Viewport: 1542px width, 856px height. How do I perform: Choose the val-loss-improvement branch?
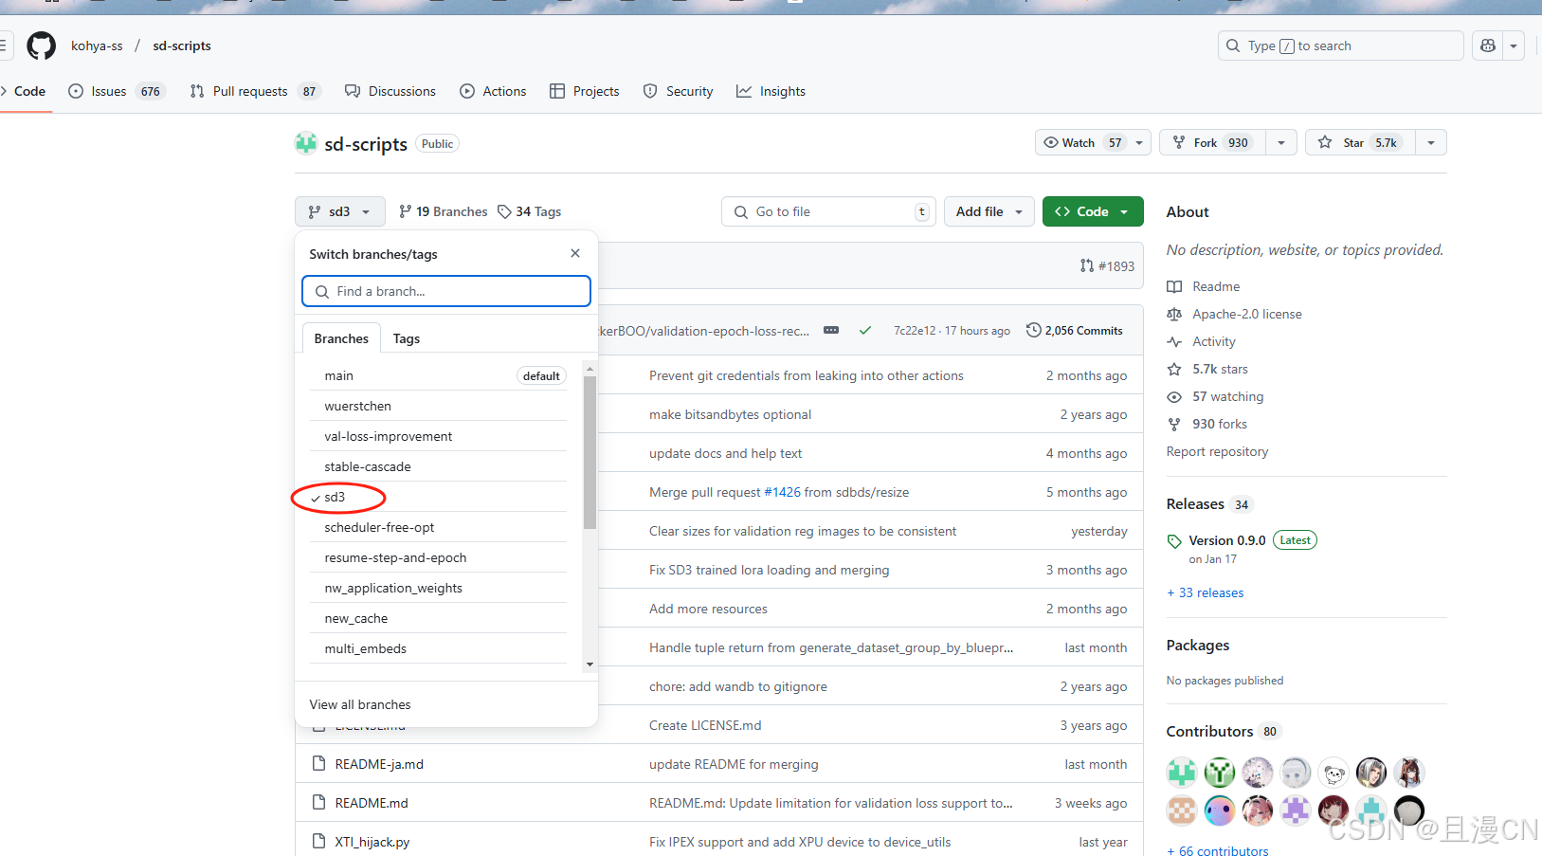pyautogui.click(x=438, y=436)
